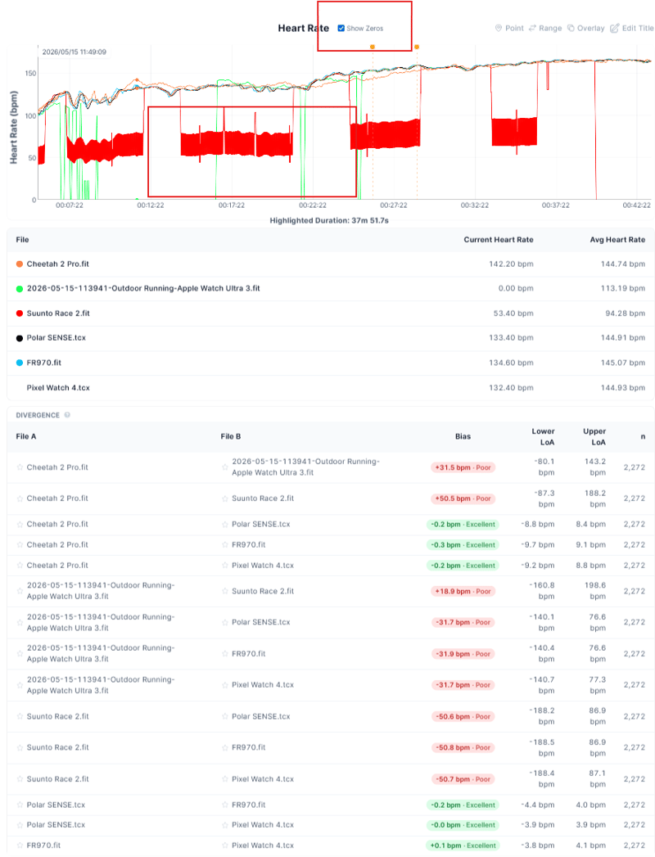
Task: Sort by Bias column header
Action: click(x=463, y=437)
